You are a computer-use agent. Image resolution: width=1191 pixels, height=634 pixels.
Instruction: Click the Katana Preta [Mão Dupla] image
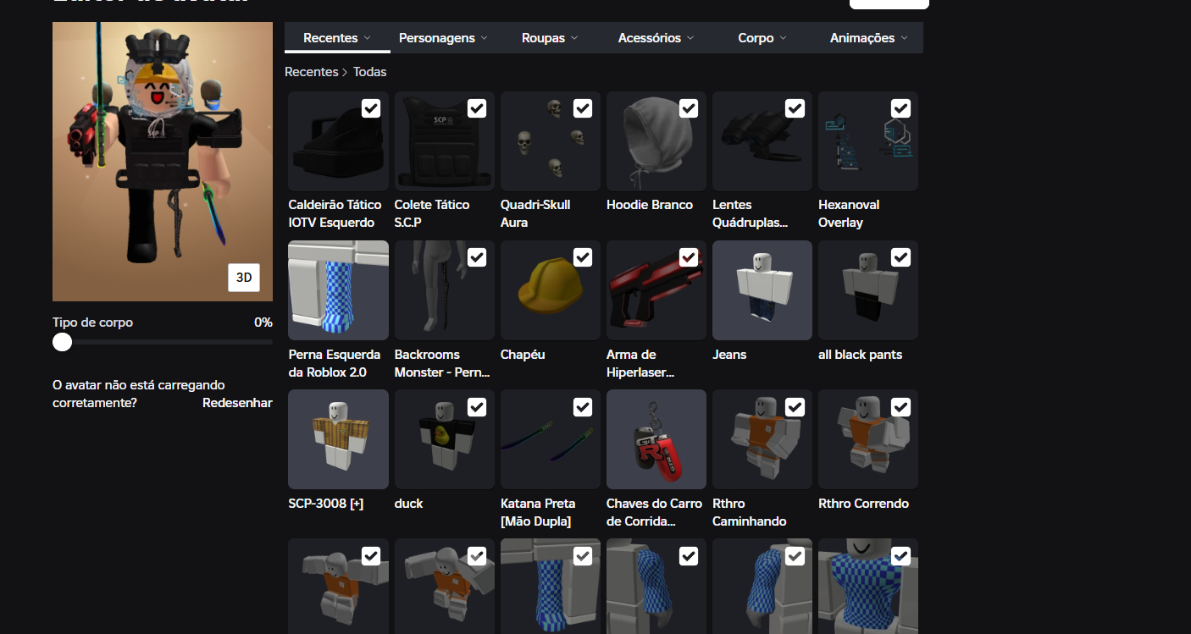[x=551, y=439]
